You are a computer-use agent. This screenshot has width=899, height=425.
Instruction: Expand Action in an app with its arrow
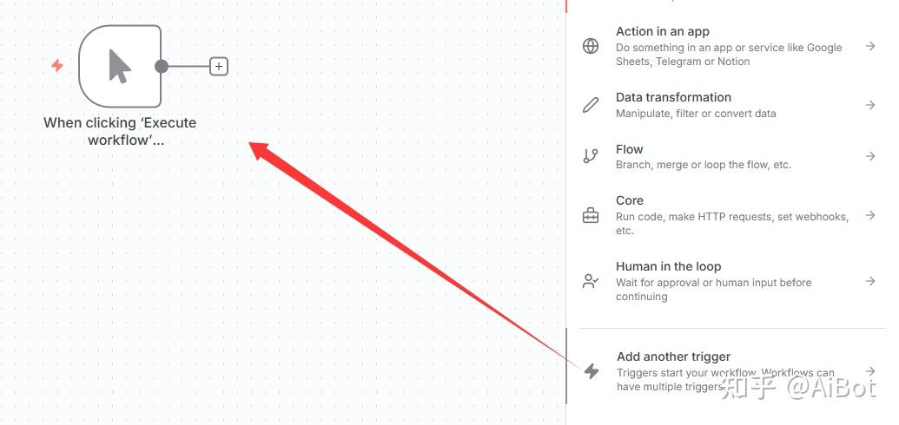click(x=870, y=46)
